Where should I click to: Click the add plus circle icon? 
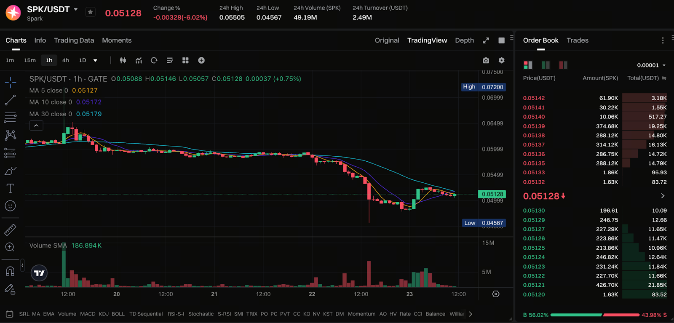[x=201, y=60]
